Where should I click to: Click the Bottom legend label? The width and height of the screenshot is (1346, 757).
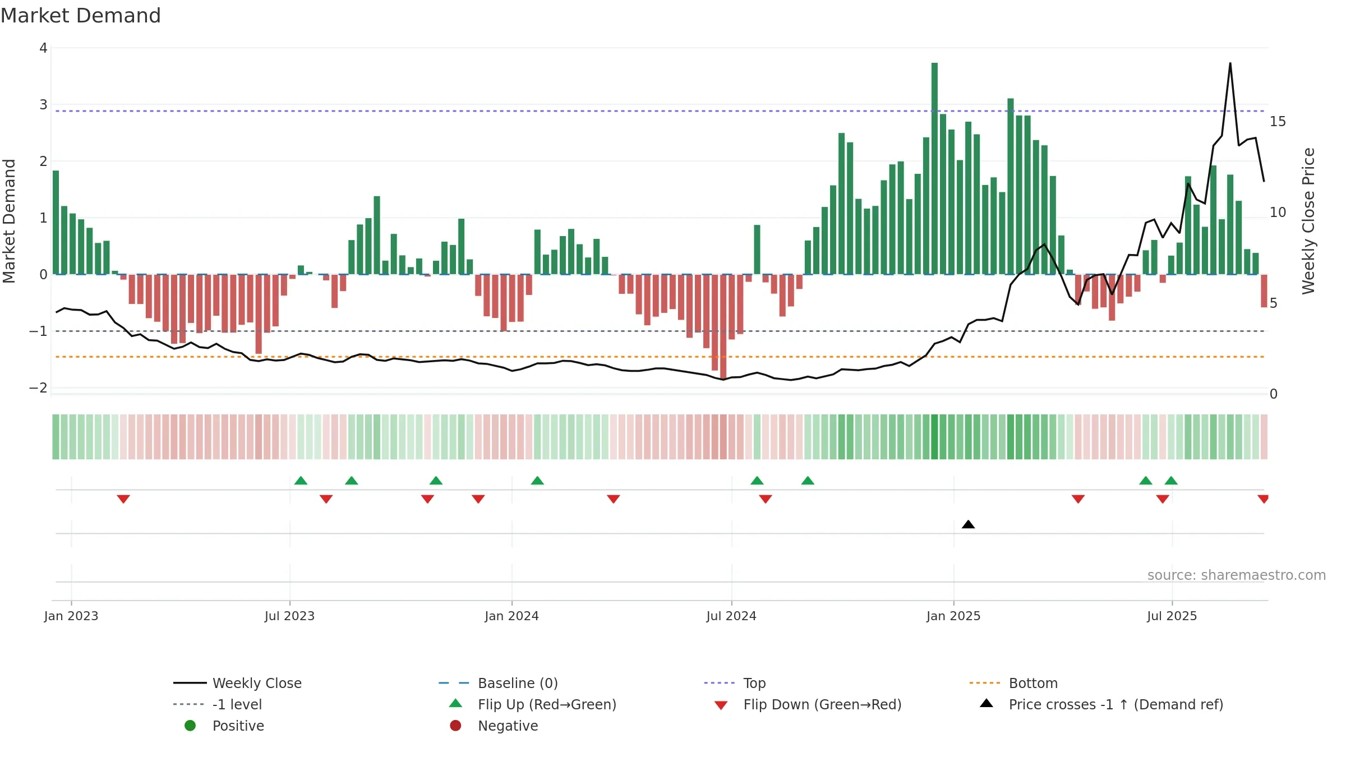point(1033,683)
